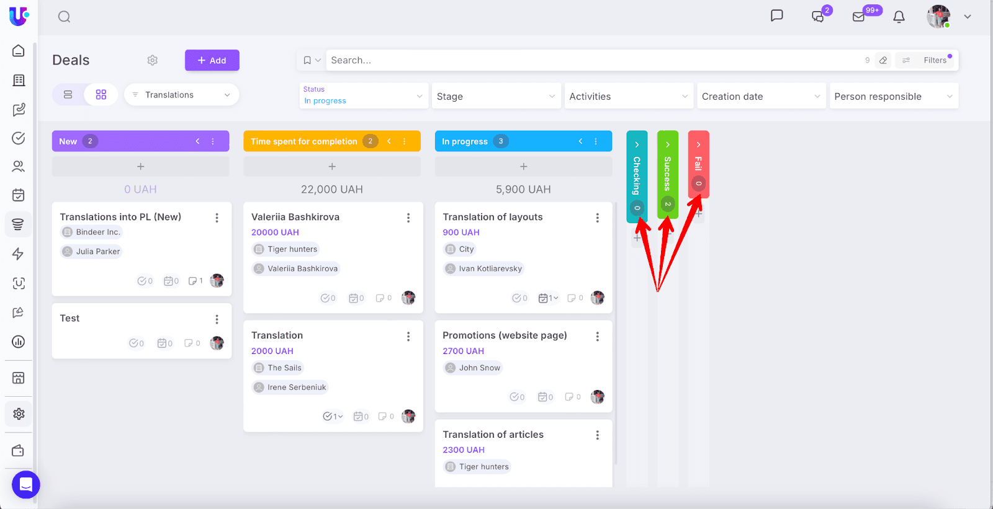Open the contacts people icon in sidebar
Screen dimensions: 993x509
(x=19, y=166)
